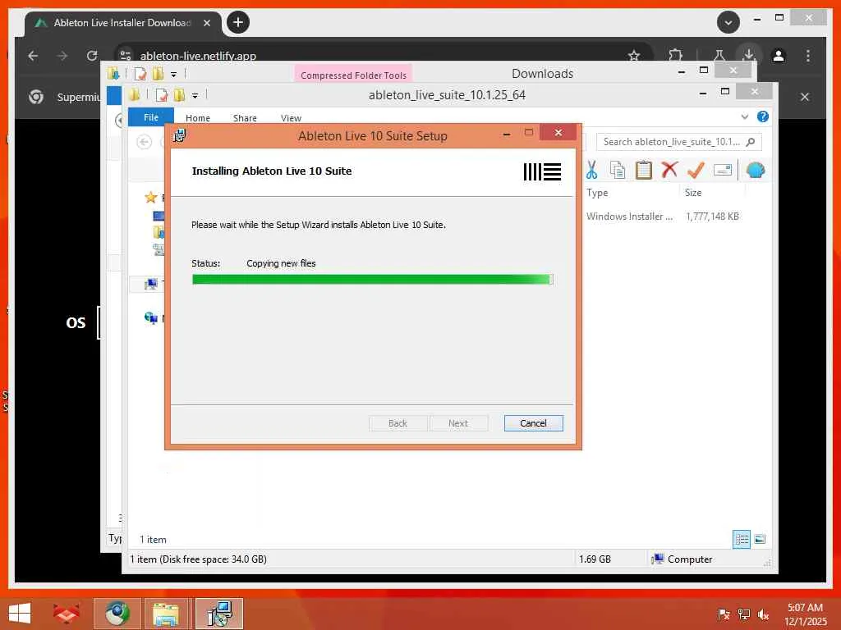This screenshot has width=841, height=630.
Task: Click the Cut scissors icon in Explorer toolbar
Action: click(x=591, y=170)
